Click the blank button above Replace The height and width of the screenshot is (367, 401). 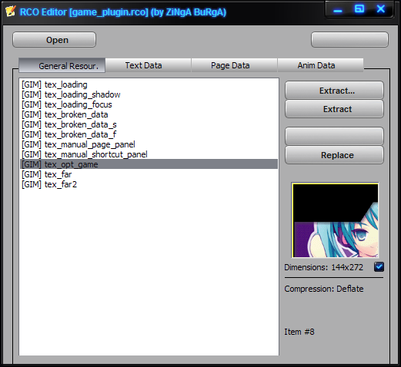(334, 136)
